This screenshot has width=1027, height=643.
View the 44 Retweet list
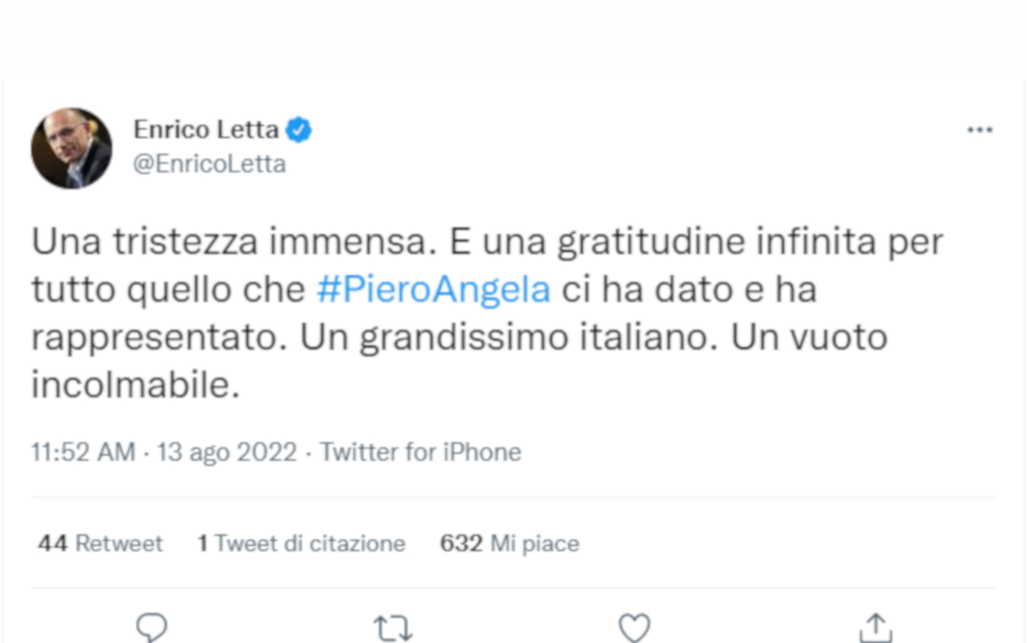point(100,544)
